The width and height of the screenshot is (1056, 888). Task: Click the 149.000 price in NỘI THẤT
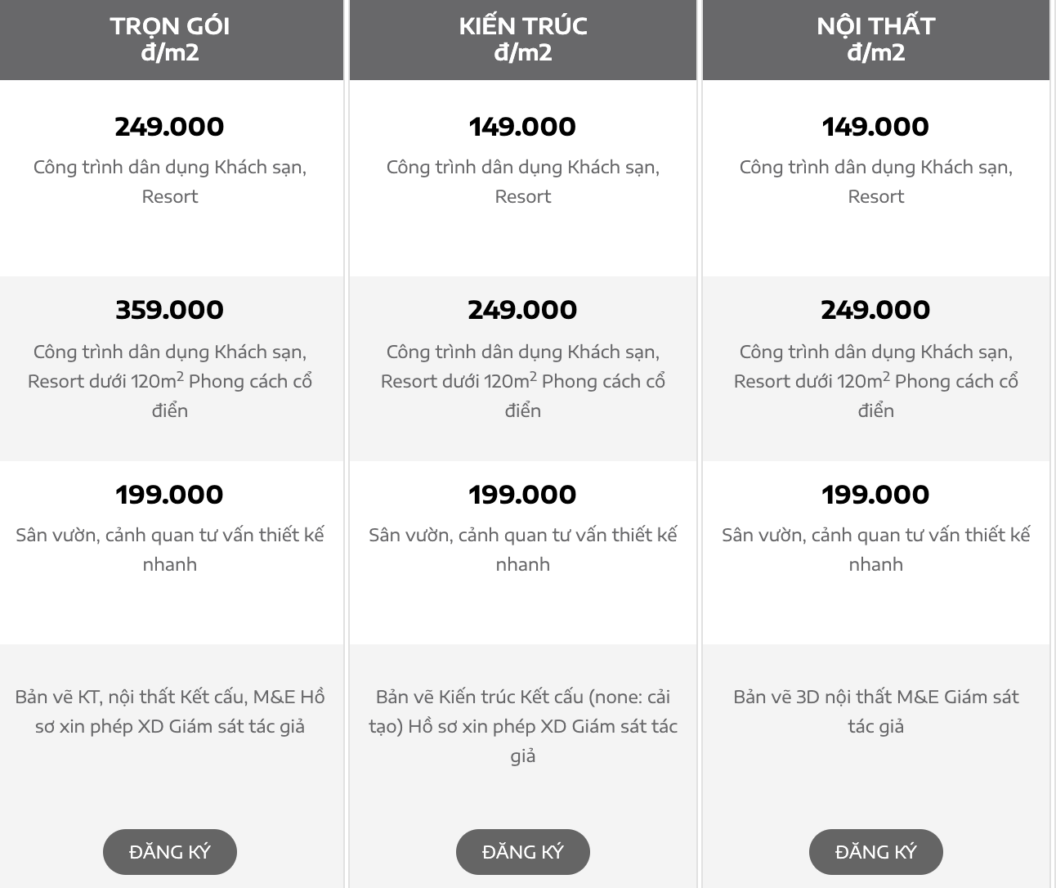point(876,127)
